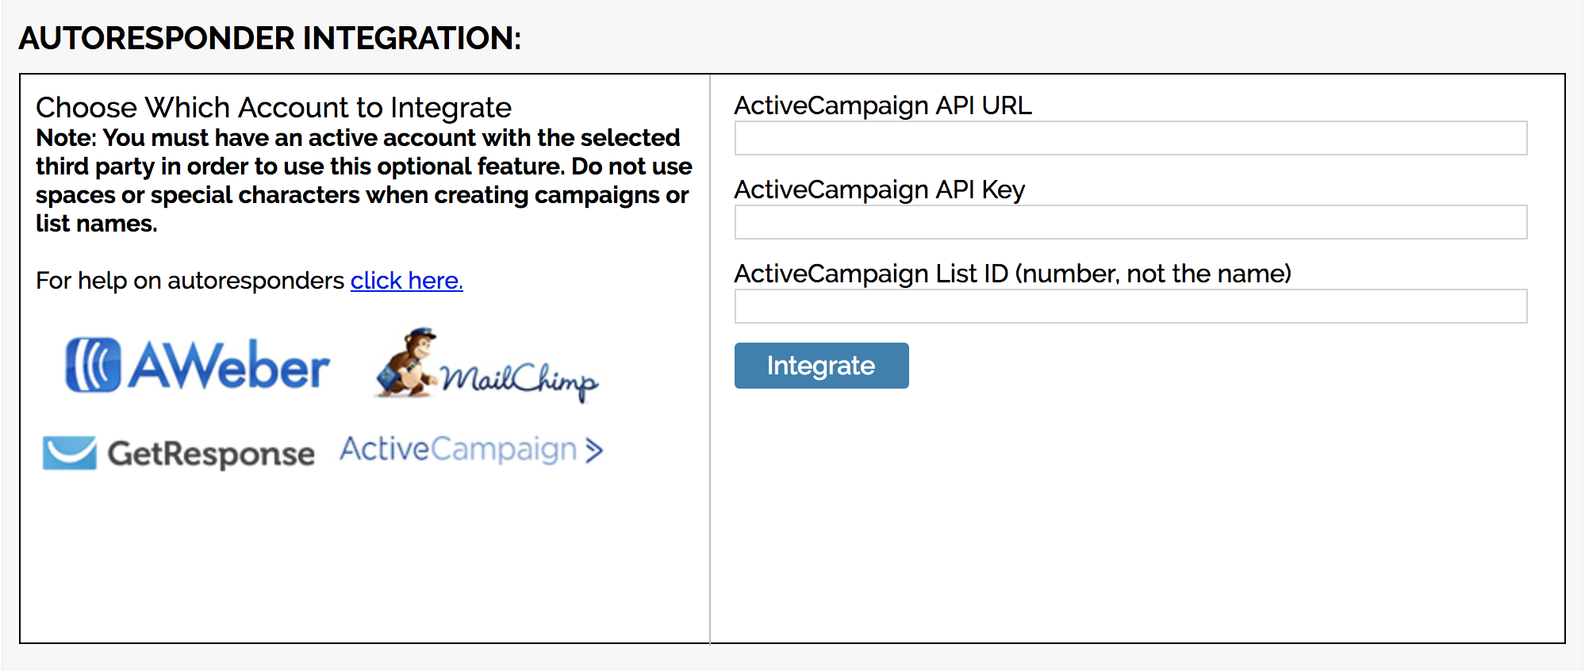Screen dimensions: 1585x671
Task: Choose the ActiveCampaign logo text
Action: [458, 449]
